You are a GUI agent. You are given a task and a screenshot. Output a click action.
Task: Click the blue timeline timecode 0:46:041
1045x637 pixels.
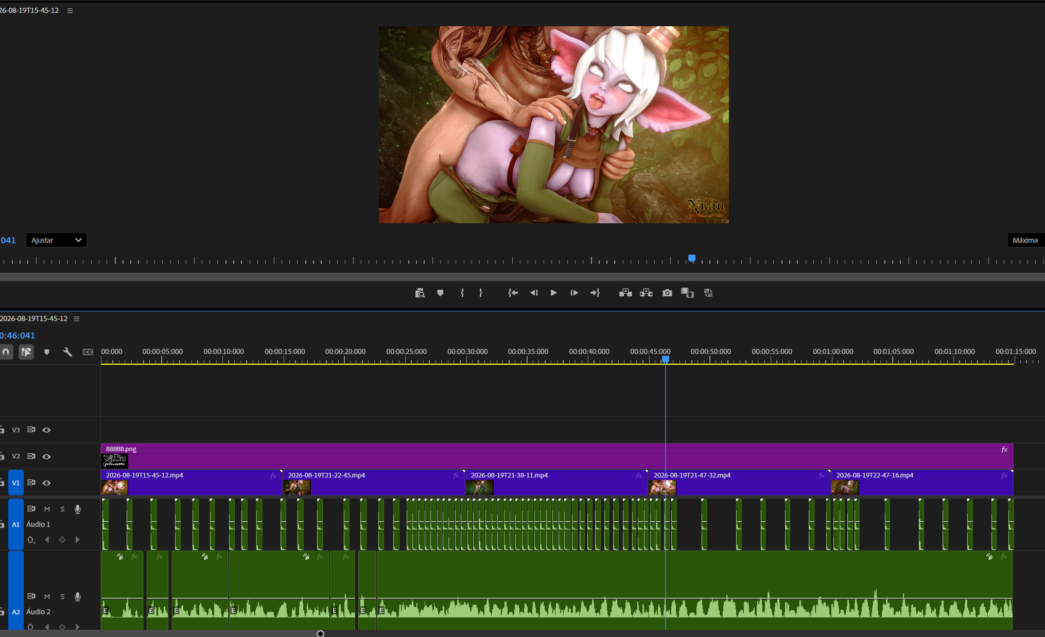point(18,335)
